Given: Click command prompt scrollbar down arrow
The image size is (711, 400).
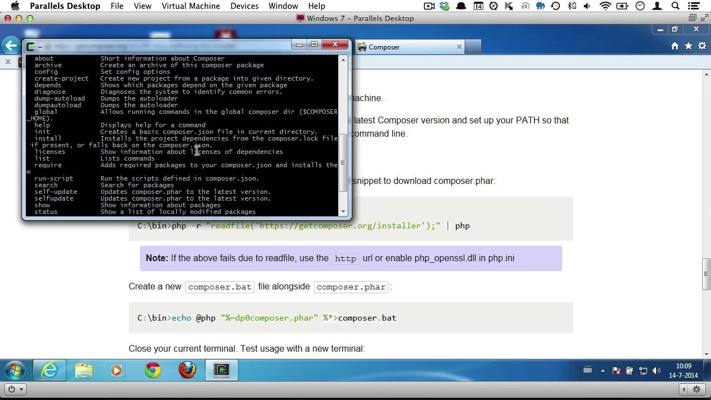Looking at the screenshot, I should pos(343,212).
